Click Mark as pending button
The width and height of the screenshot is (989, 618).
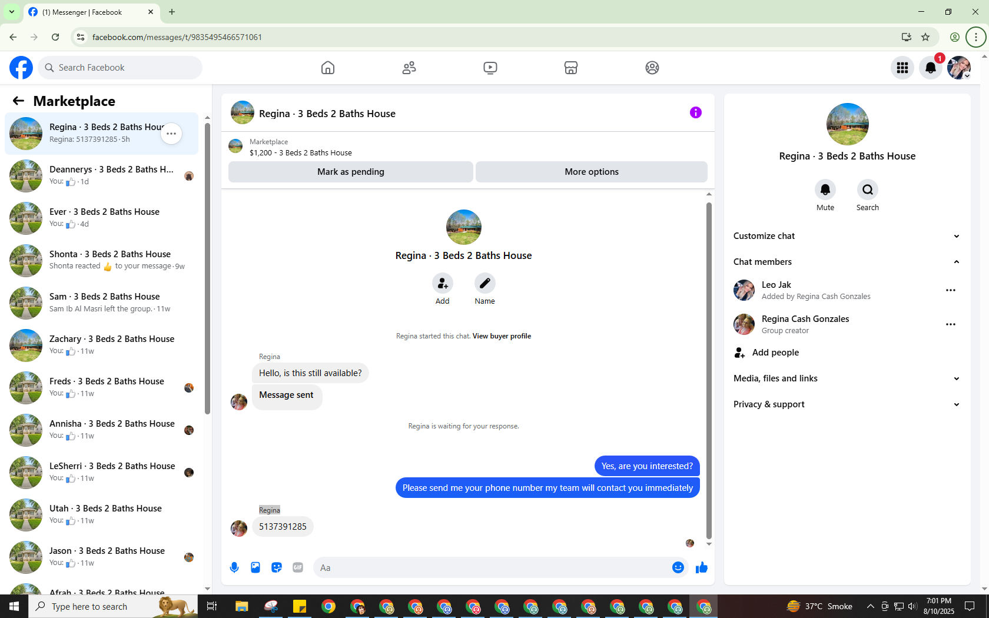(351, 172)
